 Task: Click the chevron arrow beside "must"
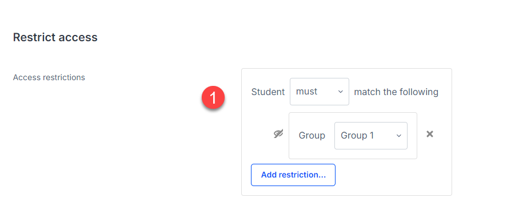pyautogui.click(x=341, y=92)
